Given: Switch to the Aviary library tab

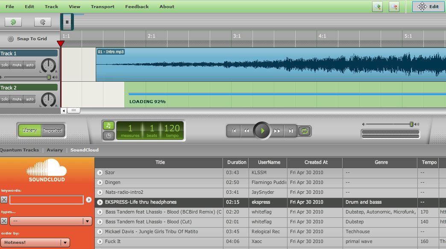Looking at the screenshot, I should 55,150.
